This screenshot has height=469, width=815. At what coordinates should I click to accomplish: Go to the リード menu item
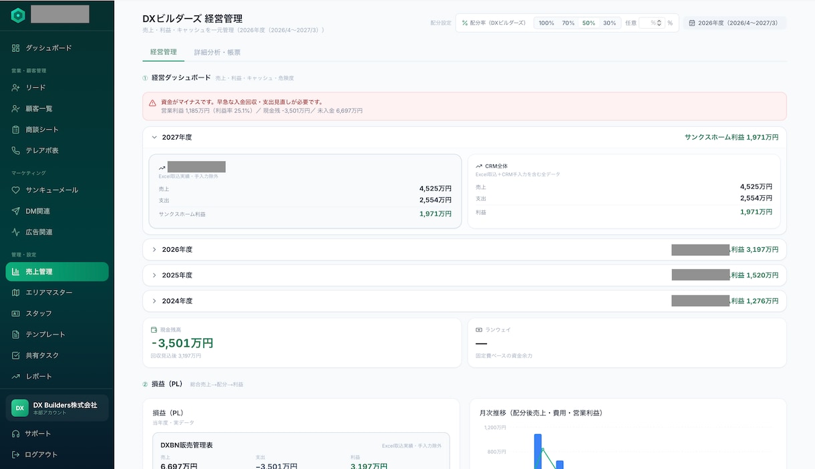[x=57, y=88]
